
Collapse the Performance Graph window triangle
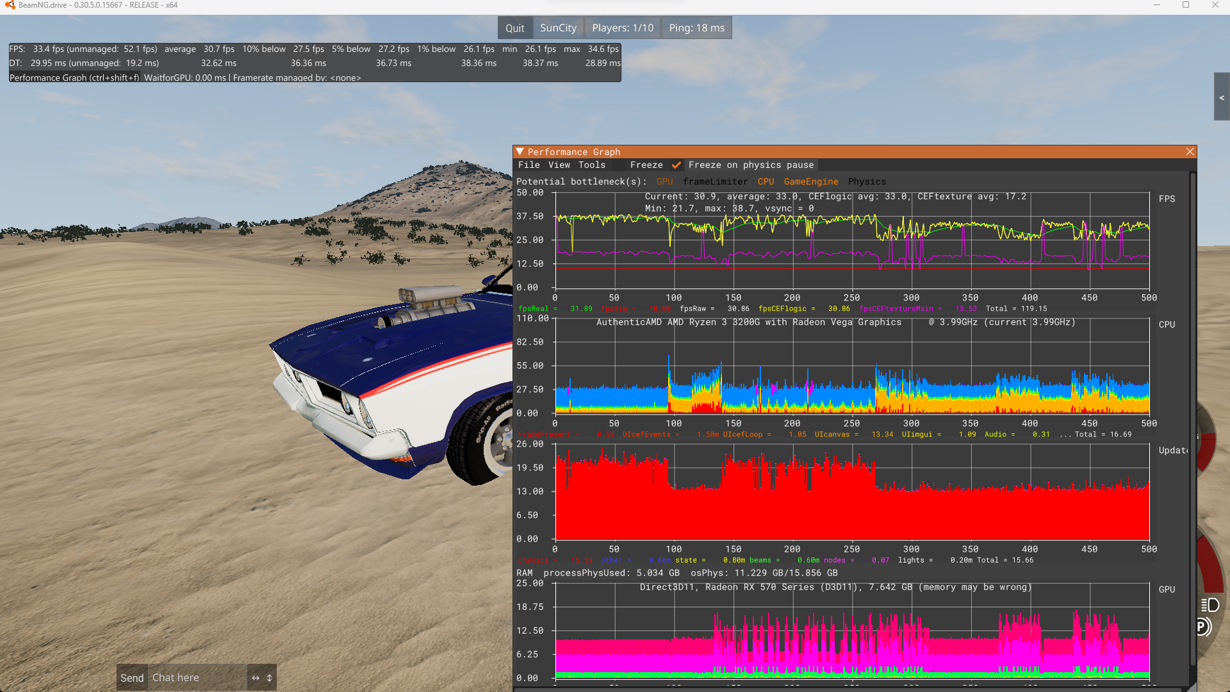pos(520,152)
